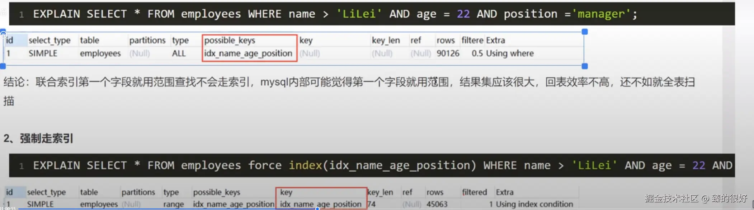The width and height of the screenshot is (754, 210).
Task: Click 'Extra' header in second result table
Action: pyautogui.click(x=505, y=192)
